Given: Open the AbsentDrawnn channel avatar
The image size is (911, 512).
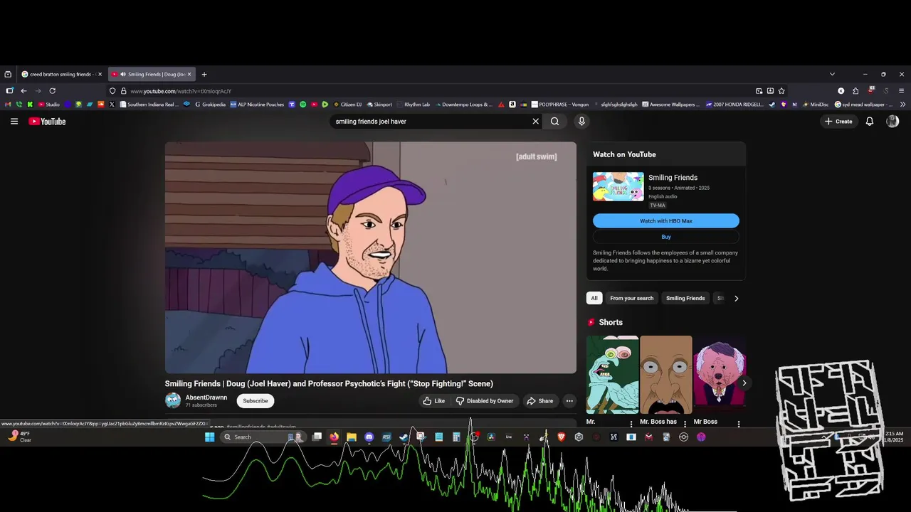Looking at the screenshot, I should pos(173,401).
